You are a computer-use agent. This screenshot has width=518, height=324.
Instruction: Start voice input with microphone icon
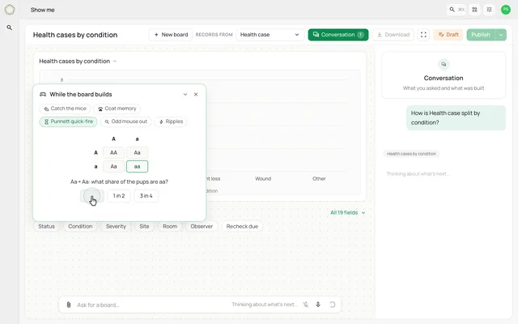(x=318, y=305)
